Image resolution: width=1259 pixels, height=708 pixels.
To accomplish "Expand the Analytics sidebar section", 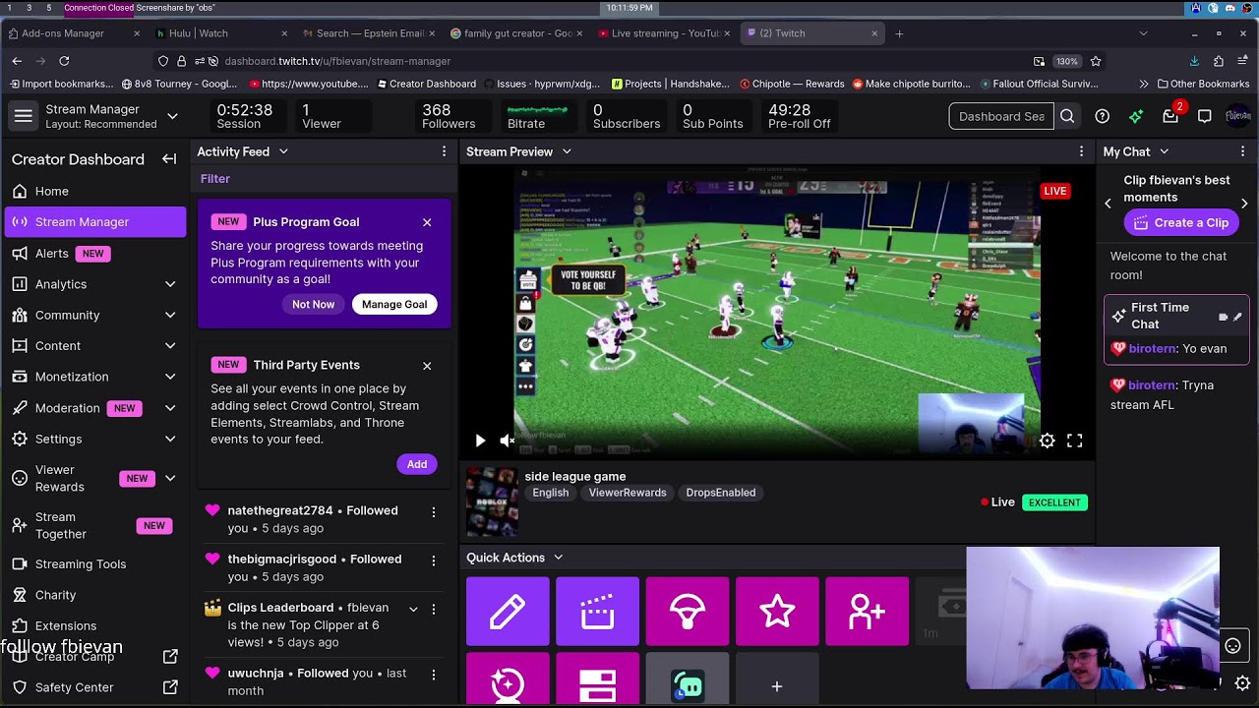I will click(170, 284).
